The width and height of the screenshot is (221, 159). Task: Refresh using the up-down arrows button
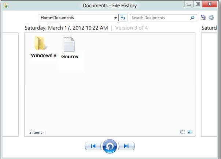(x=123, y=18)
